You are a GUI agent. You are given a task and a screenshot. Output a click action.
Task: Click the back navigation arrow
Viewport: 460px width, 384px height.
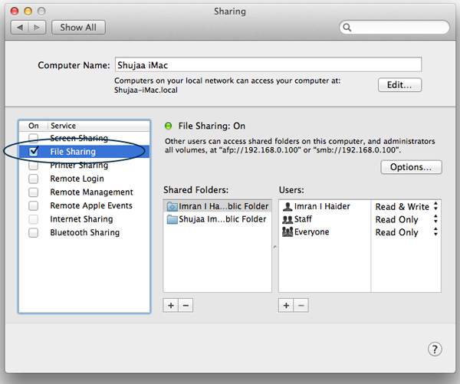pyautogui.click(x=20, y=28)
